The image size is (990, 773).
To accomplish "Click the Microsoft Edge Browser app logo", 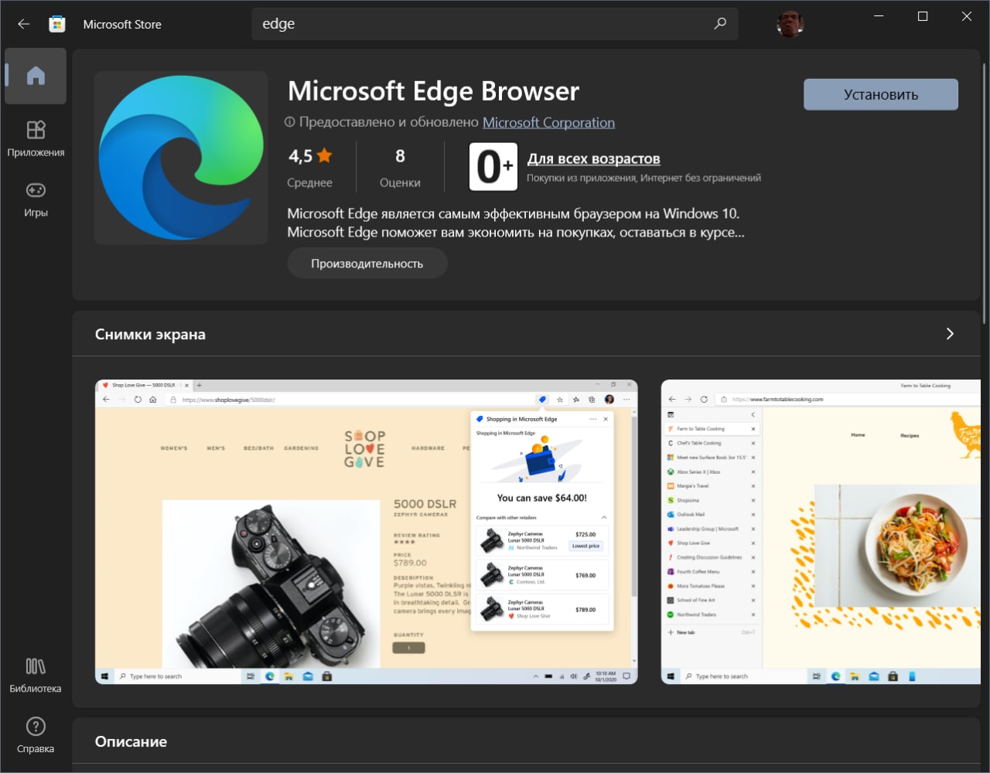I will 181,158.
